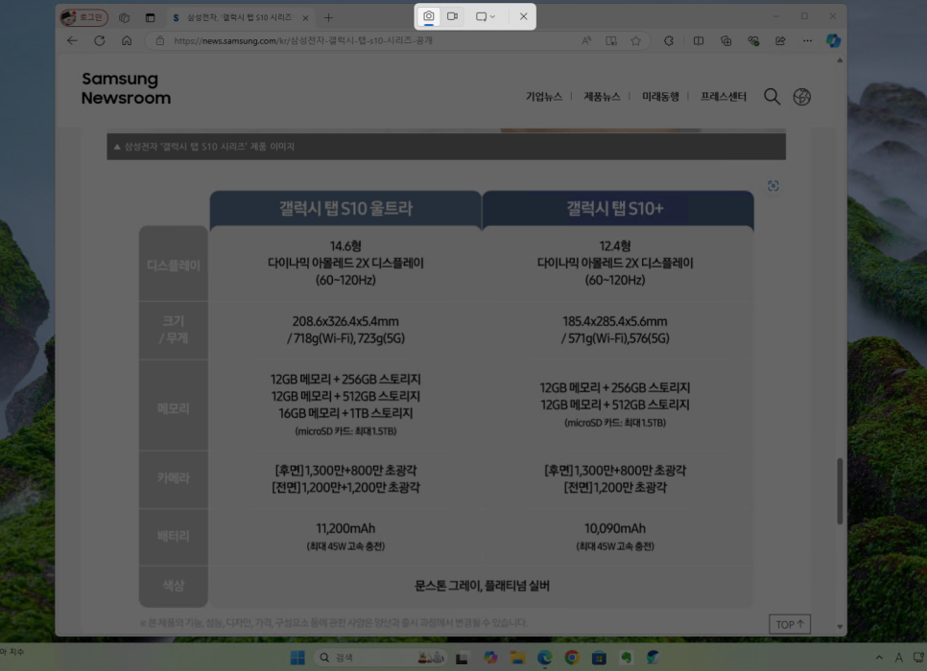Click the 디스플레이 row label

pyautogui.click(x=174, y=266)
